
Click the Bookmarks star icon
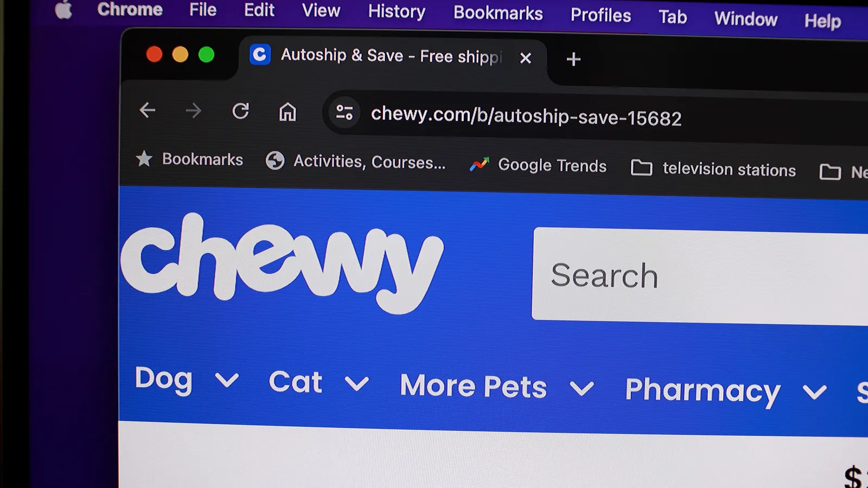pyautogui.click(x=144, y=158)
